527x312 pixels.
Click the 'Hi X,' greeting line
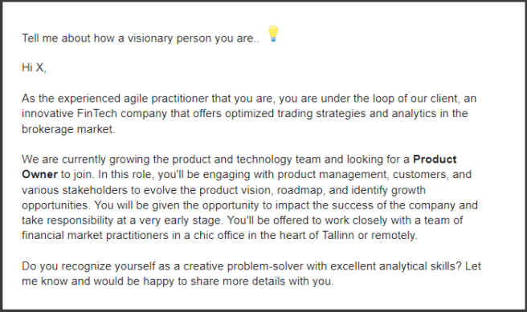(x=34, y=67)
